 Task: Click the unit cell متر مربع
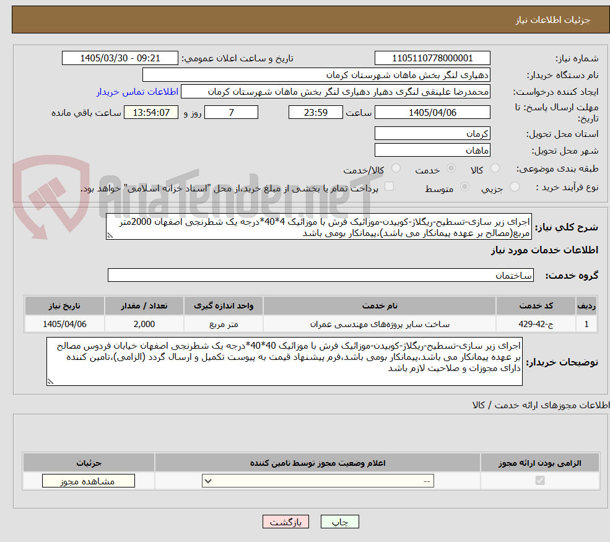(x=224, y=324)
